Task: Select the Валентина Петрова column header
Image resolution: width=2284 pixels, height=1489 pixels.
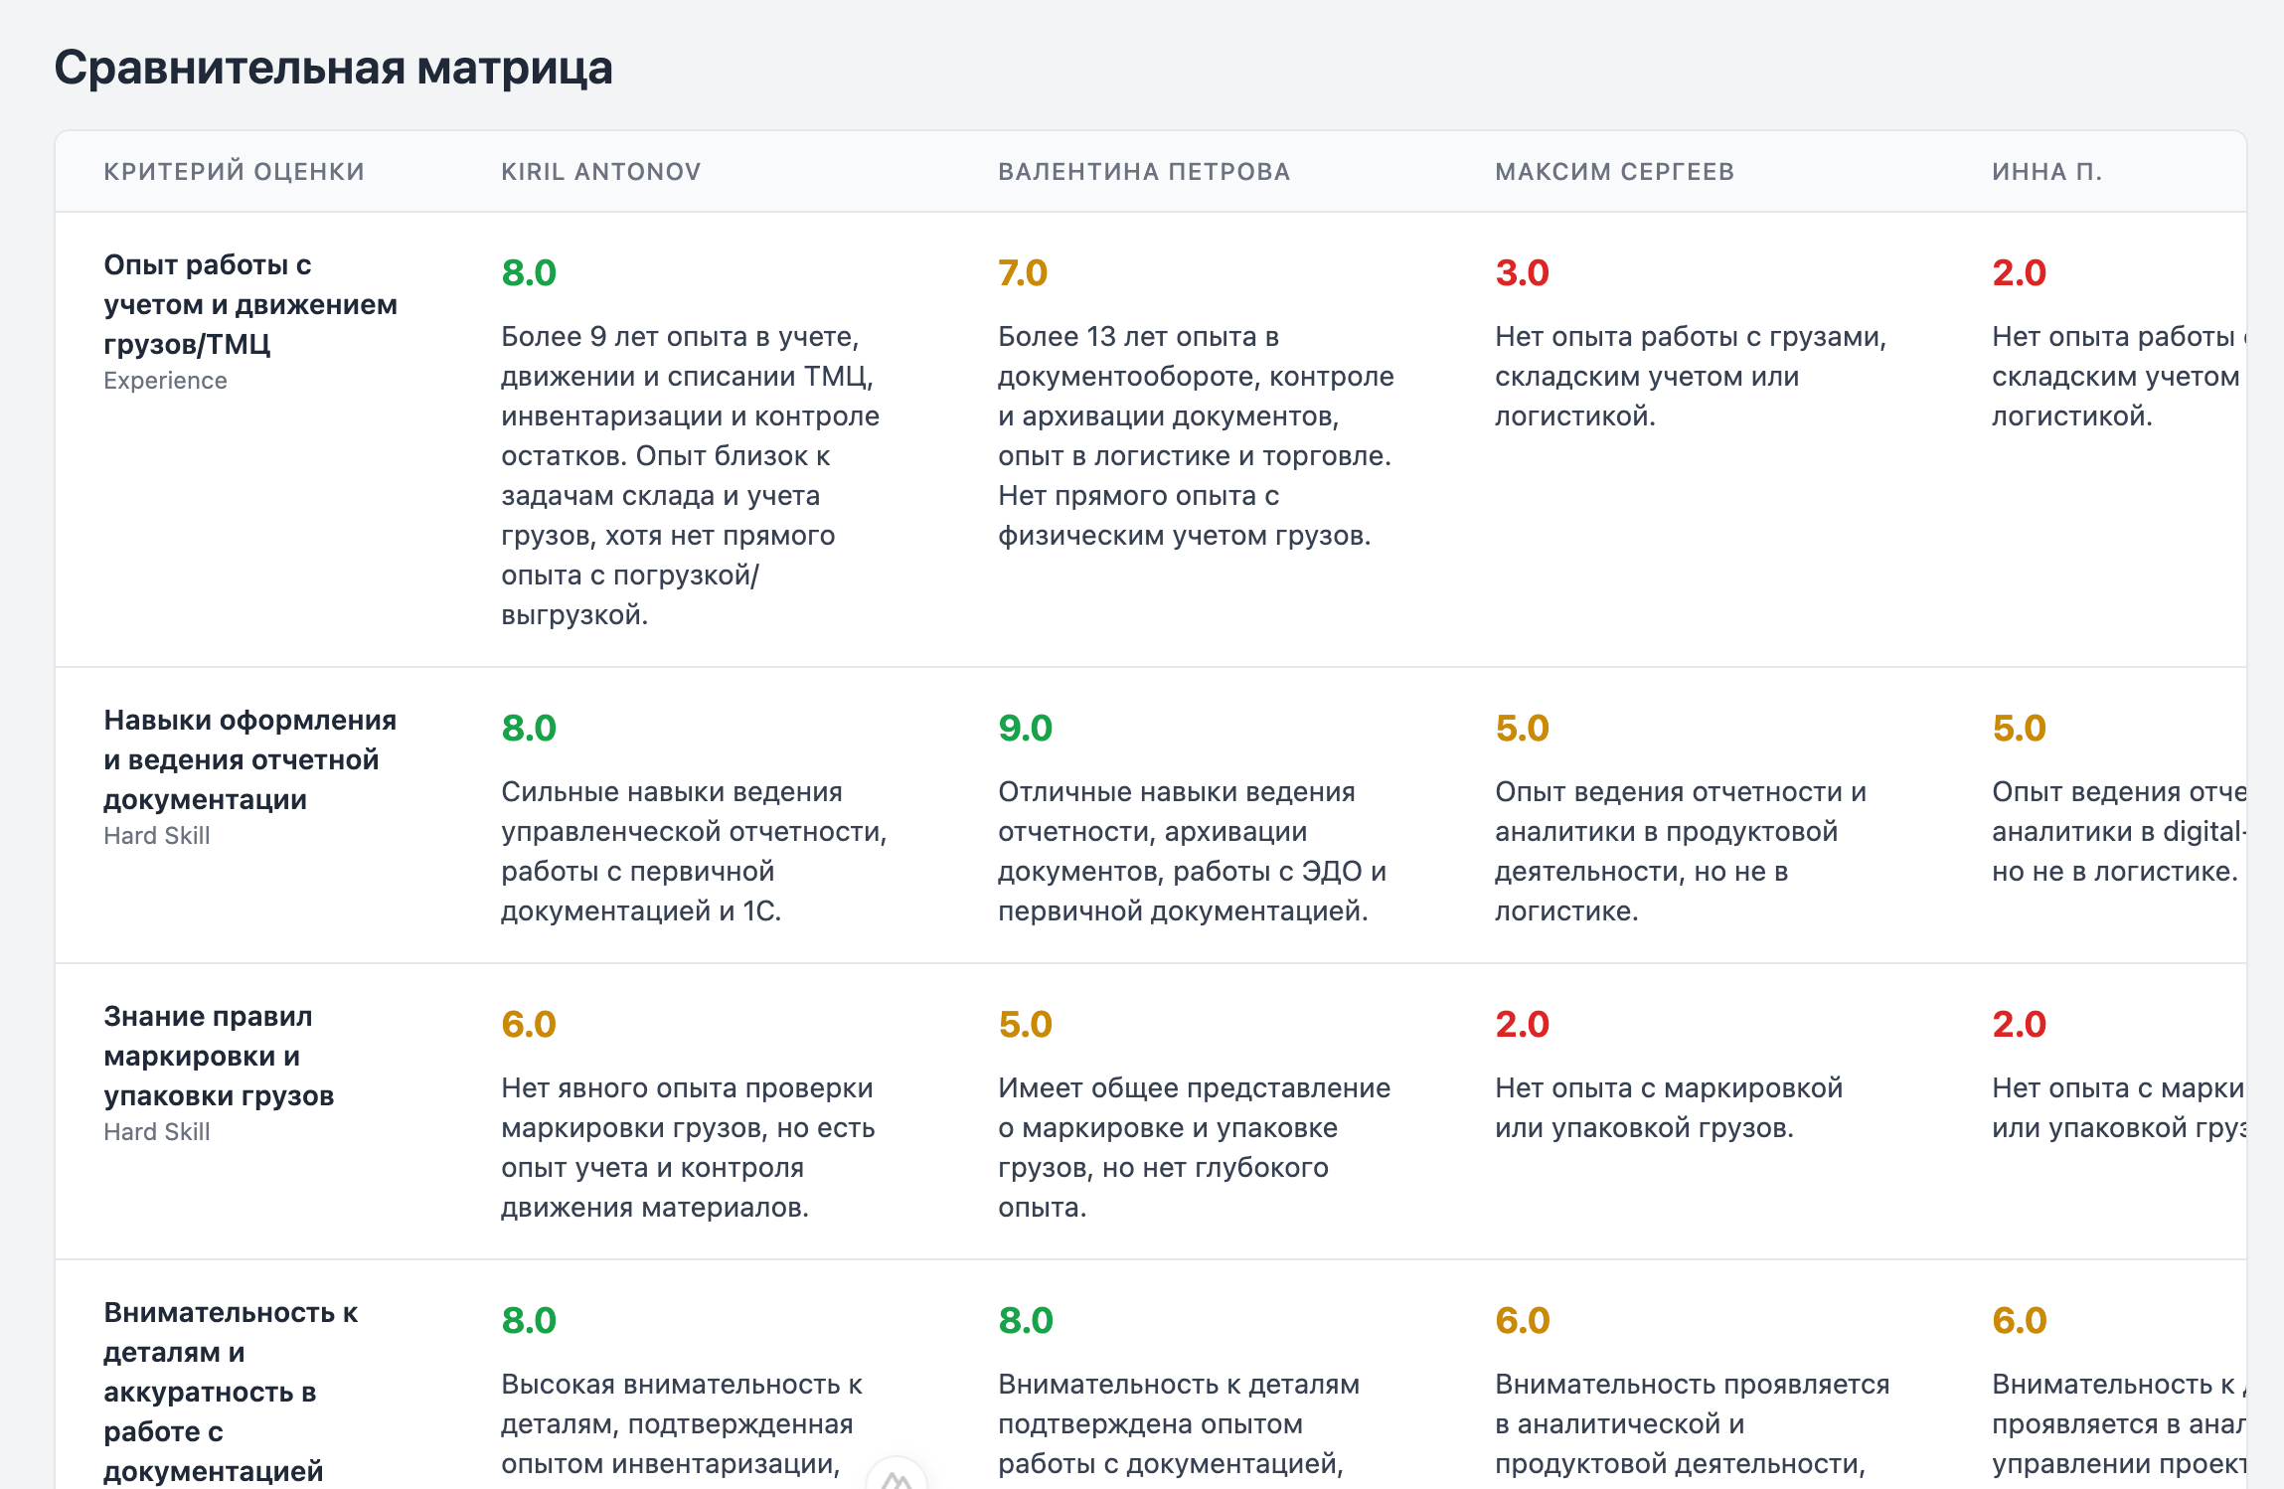Action: tap(1143, 172)
